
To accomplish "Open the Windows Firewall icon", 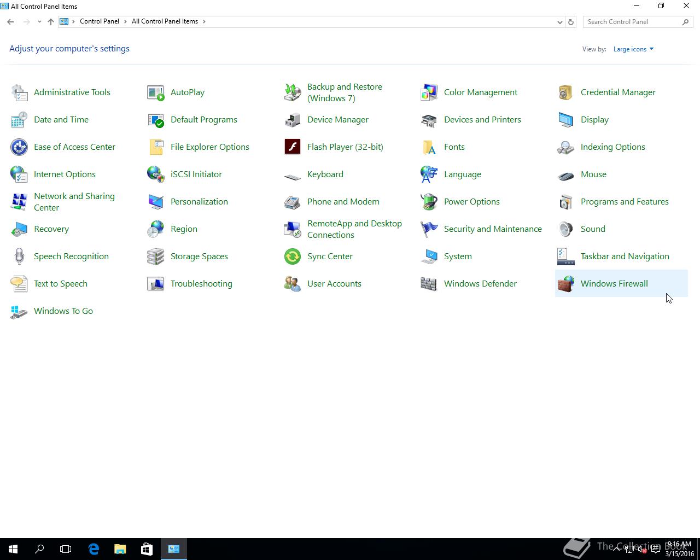I will click(566, 284).
